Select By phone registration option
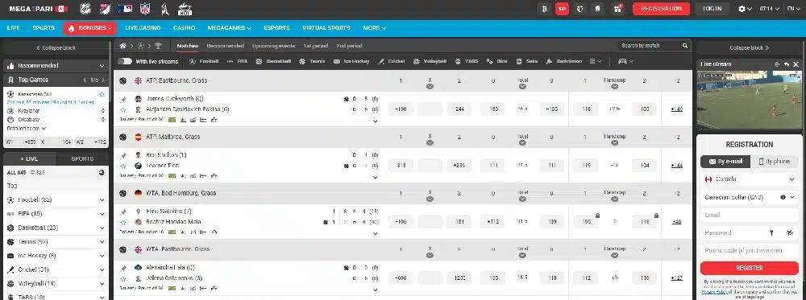Screen dimensions: 806x300 tap(774, 162)
